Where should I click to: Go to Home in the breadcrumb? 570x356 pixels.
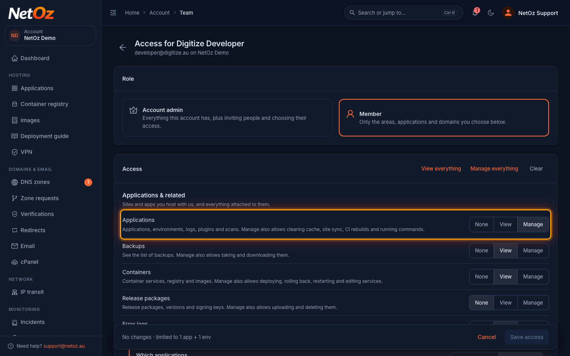pyautogui.click(x=132, y=13)
